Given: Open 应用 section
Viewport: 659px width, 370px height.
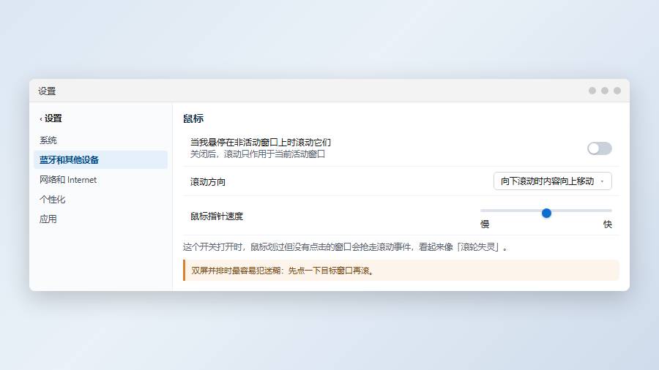Looking at the screenshot, I should click(100, 219).
